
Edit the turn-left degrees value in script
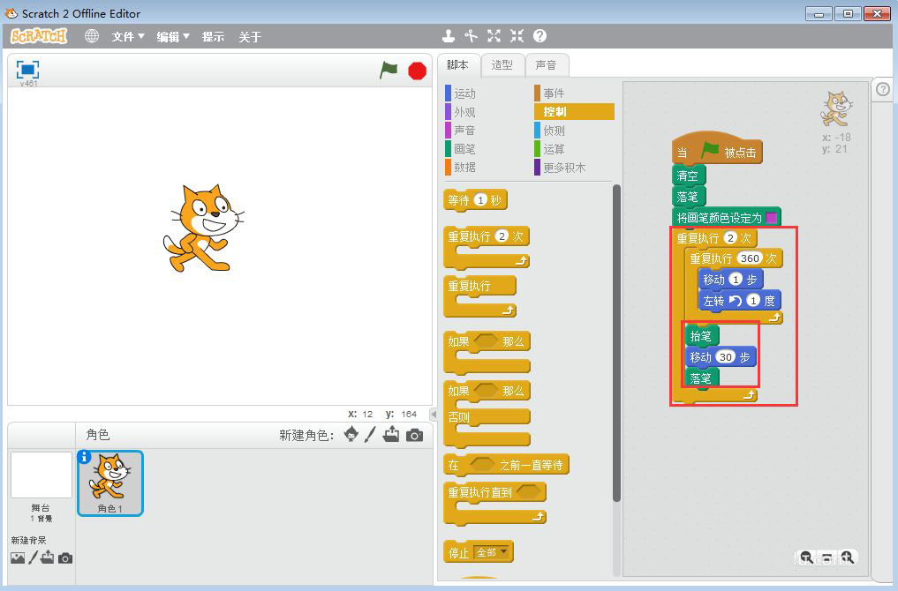point(753,301)
